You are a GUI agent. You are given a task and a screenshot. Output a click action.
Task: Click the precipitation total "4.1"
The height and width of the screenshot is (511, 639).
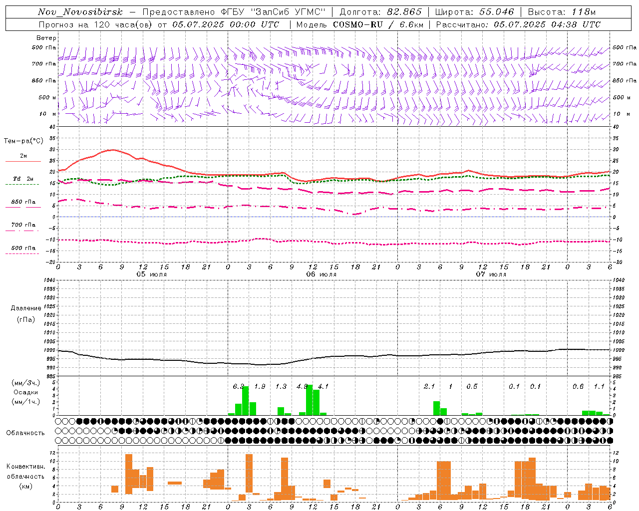[x=323, y=386]
